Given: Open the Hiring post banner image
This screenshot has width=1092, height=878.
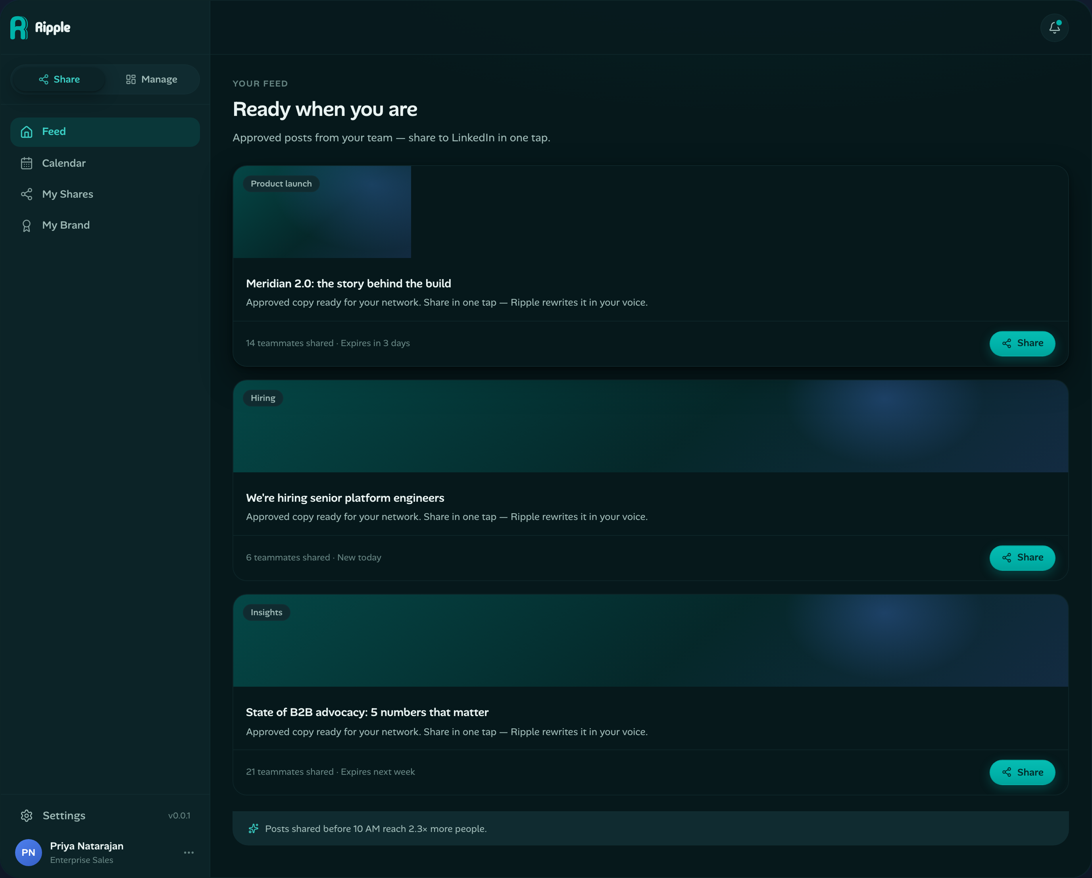Looking at the screenshot, I should (x=650, y=427).
